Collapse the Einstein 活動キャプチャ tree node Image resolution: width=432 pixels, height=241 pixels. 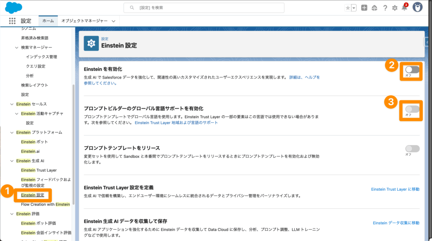16,114
